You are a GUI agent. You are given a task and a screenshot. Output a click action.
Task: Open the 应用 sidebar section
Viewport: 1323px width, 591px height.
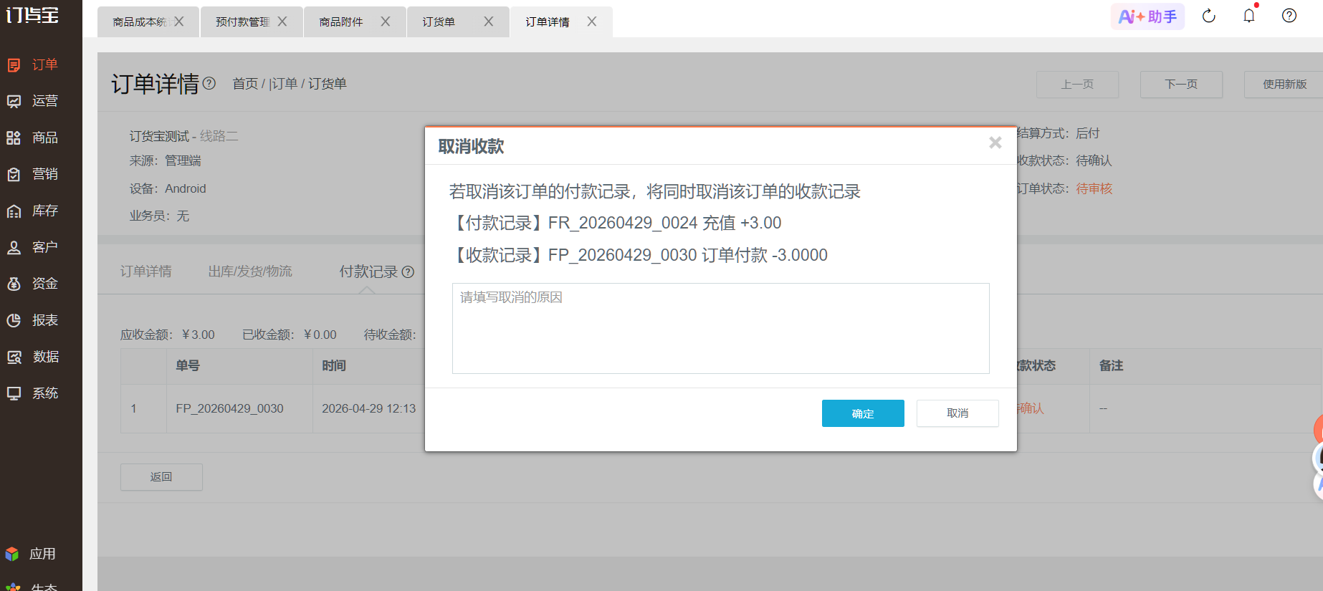pos(32,554)
